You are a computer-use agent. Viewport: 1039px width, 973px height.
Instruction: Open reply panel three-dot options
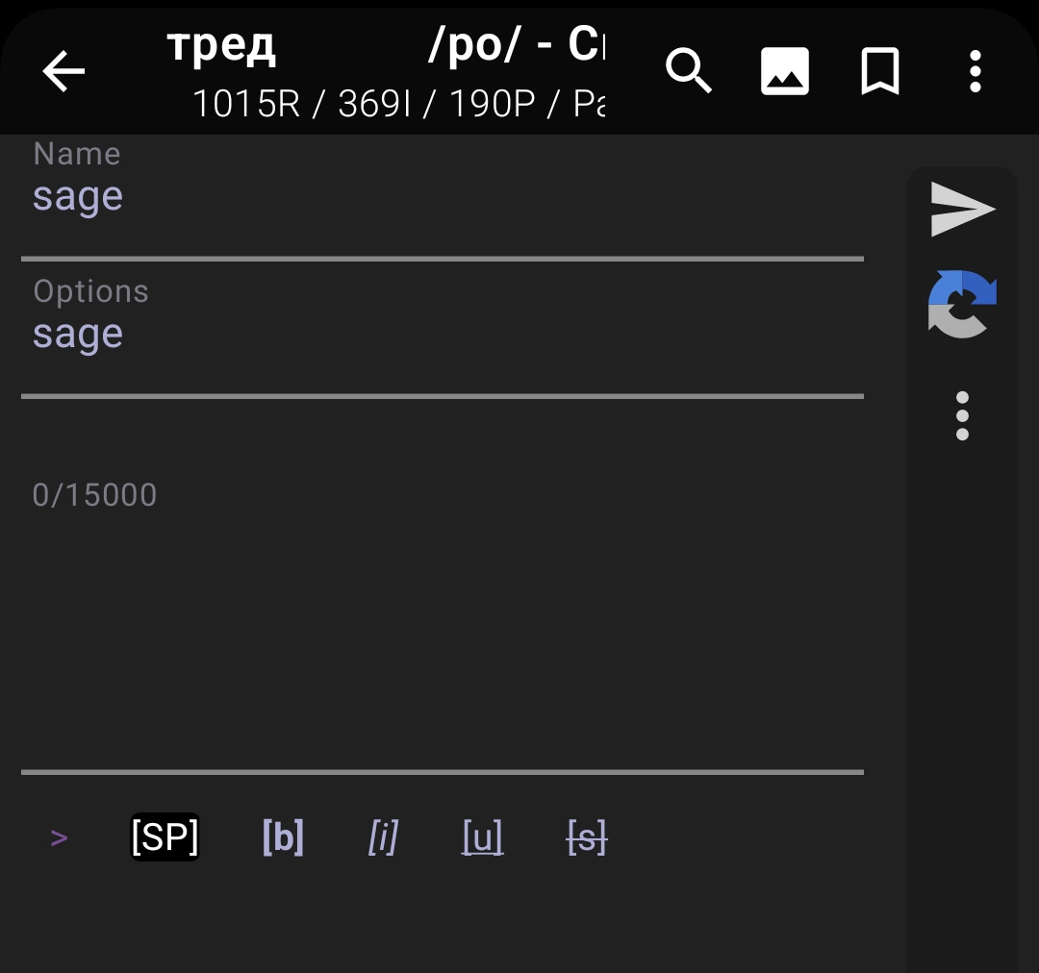(962, 416)
